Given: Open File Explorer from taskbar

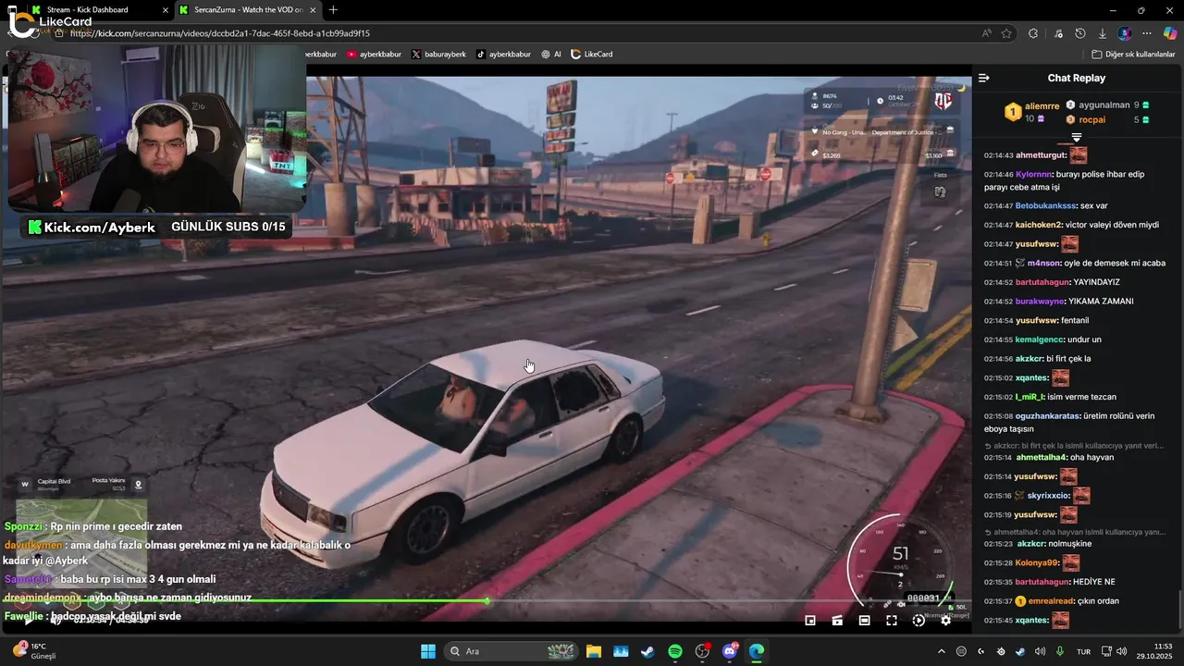Looking at the screenshot, I should (593, 651).
